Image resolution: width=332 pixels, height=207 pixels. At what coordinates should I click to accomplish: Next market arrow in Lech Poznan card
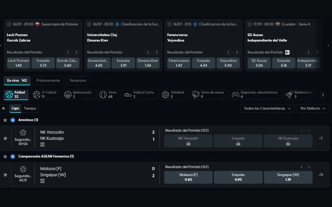(x=76, y=52)
